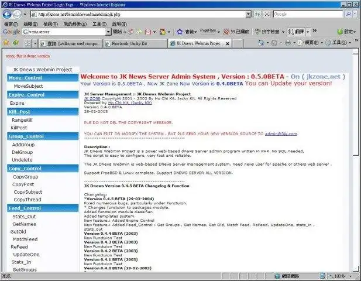Close the JK Dnews Webmin Project tab
361x281 pixels.
[x=228, y=43]
